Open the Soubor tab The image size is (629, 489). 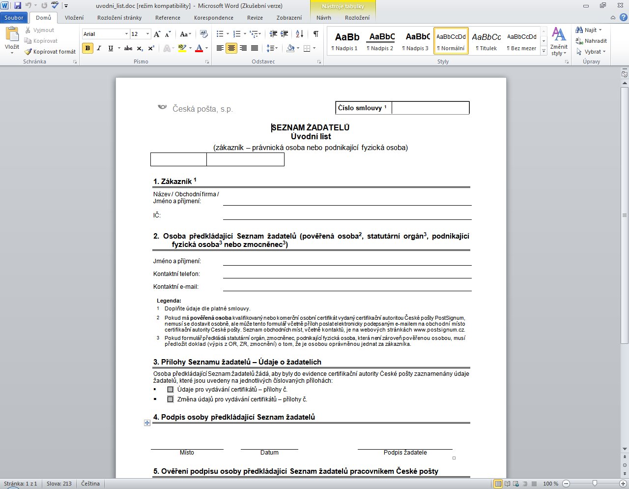pyautogui.click(x=14, y=18)
